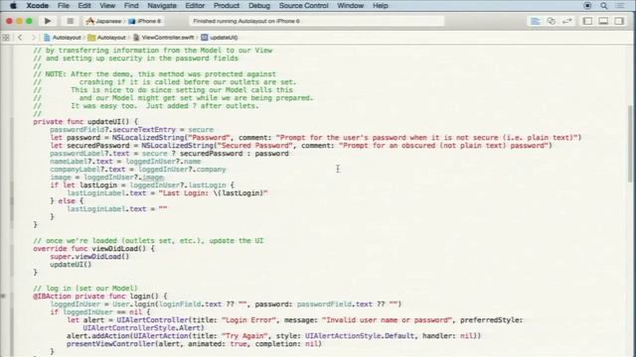Click the 'let securedPassword' code line
This screenshot has height=357, width=636.
click(x=301, y=146)
